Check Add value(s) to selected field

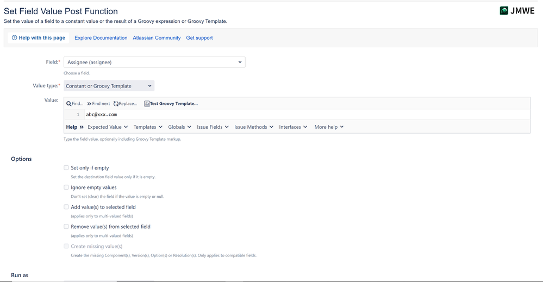click(66, 207)
